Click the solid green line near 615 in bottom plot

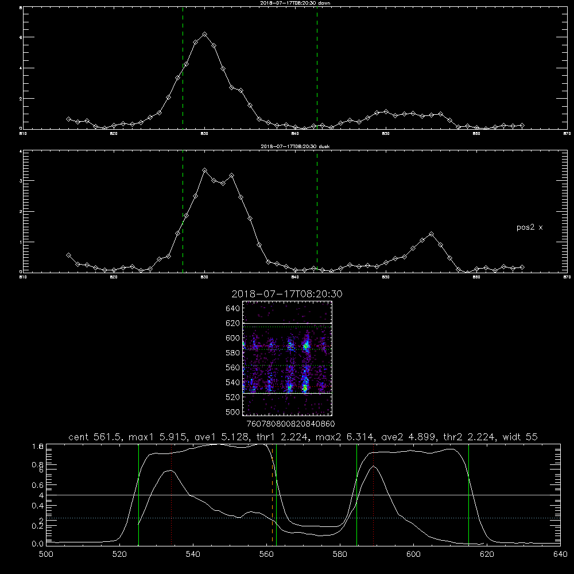468,494
